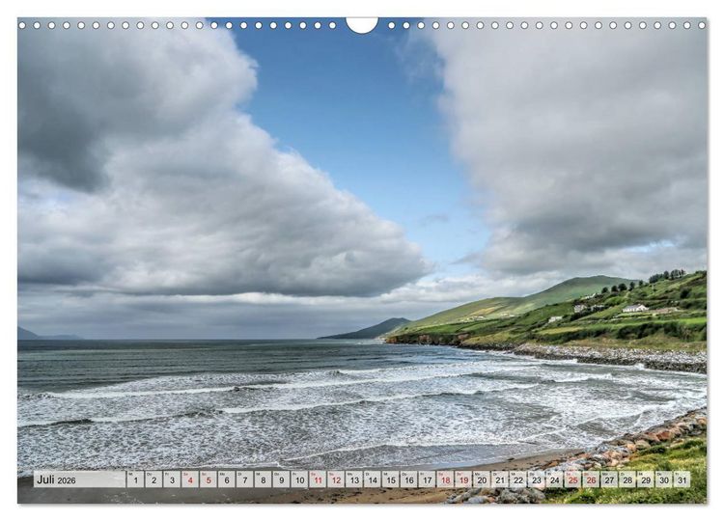
Task: Click day 23 in the calendar strip
Action: tap(537, 479)
